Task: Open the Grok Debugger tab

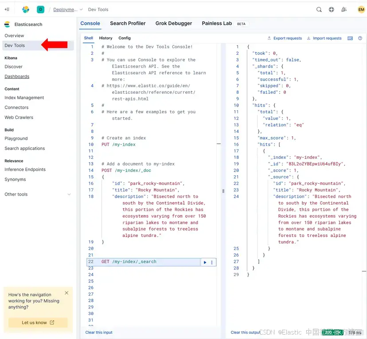Action: tap(174, 23)
